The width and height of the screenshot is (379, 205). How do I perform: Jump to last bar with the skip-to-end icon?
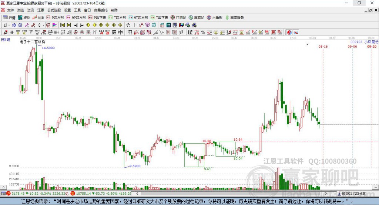(x=69, y=25)
